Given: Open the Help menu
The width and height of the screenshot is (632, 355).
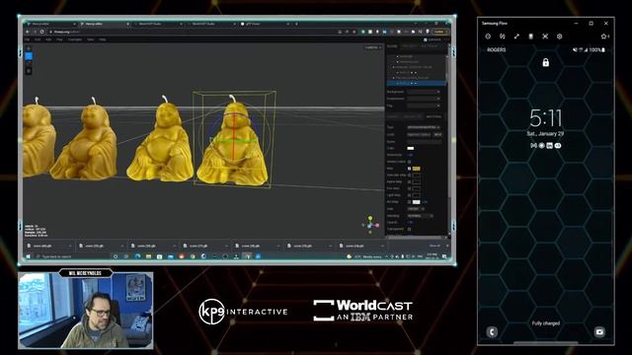Looking at the screenshot, I should tap(103, 39).
